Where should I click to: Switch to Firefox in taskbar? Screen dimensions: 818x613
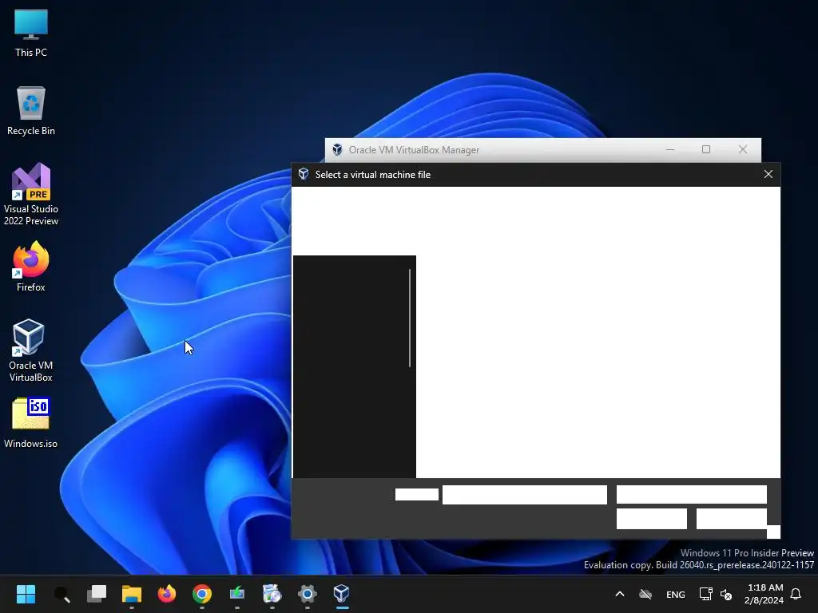167,594
